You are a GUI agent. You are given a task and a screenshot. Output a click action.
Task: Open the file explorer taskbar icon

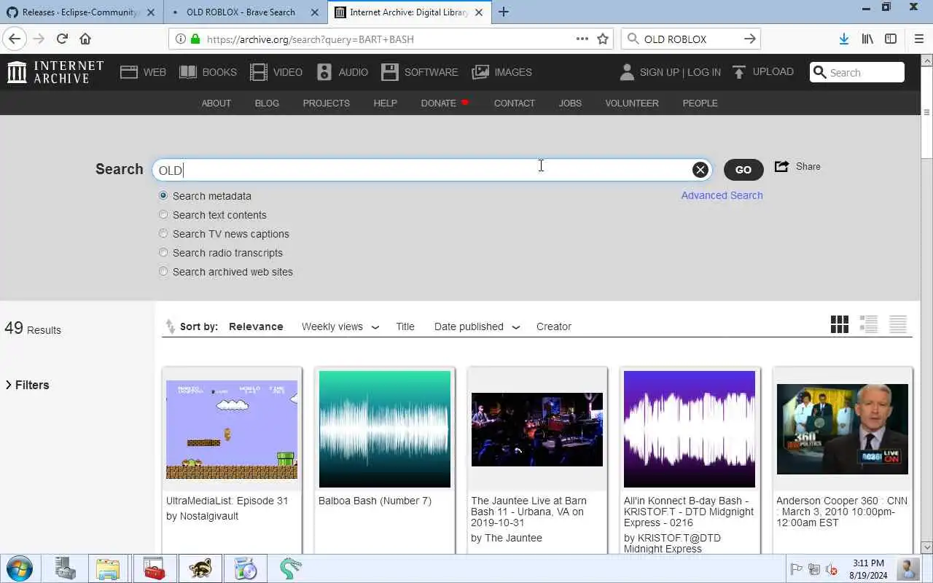(x=108, y=568)
